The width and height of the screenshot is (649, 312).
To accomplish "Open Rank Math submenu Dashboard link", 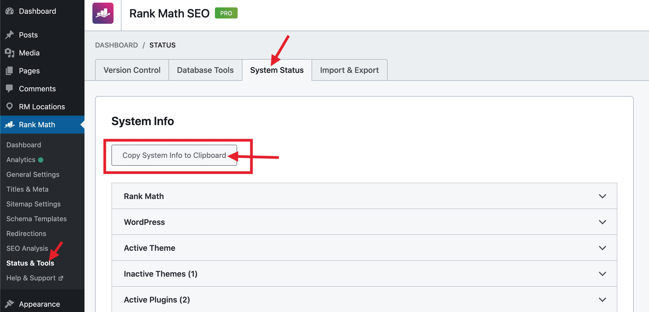I will pyautogui.click(x=24, y=145).
